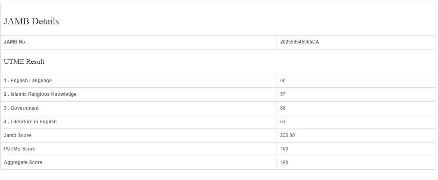438x180 pixels.
Task: Click the Jamb Score value 236.00
Action: click(x=287, y=135)
